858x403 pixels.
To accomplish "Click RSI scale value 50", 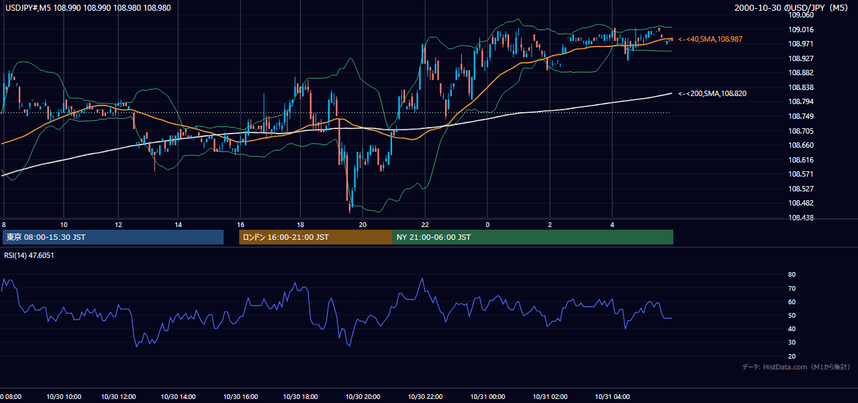I will point(792,315).
